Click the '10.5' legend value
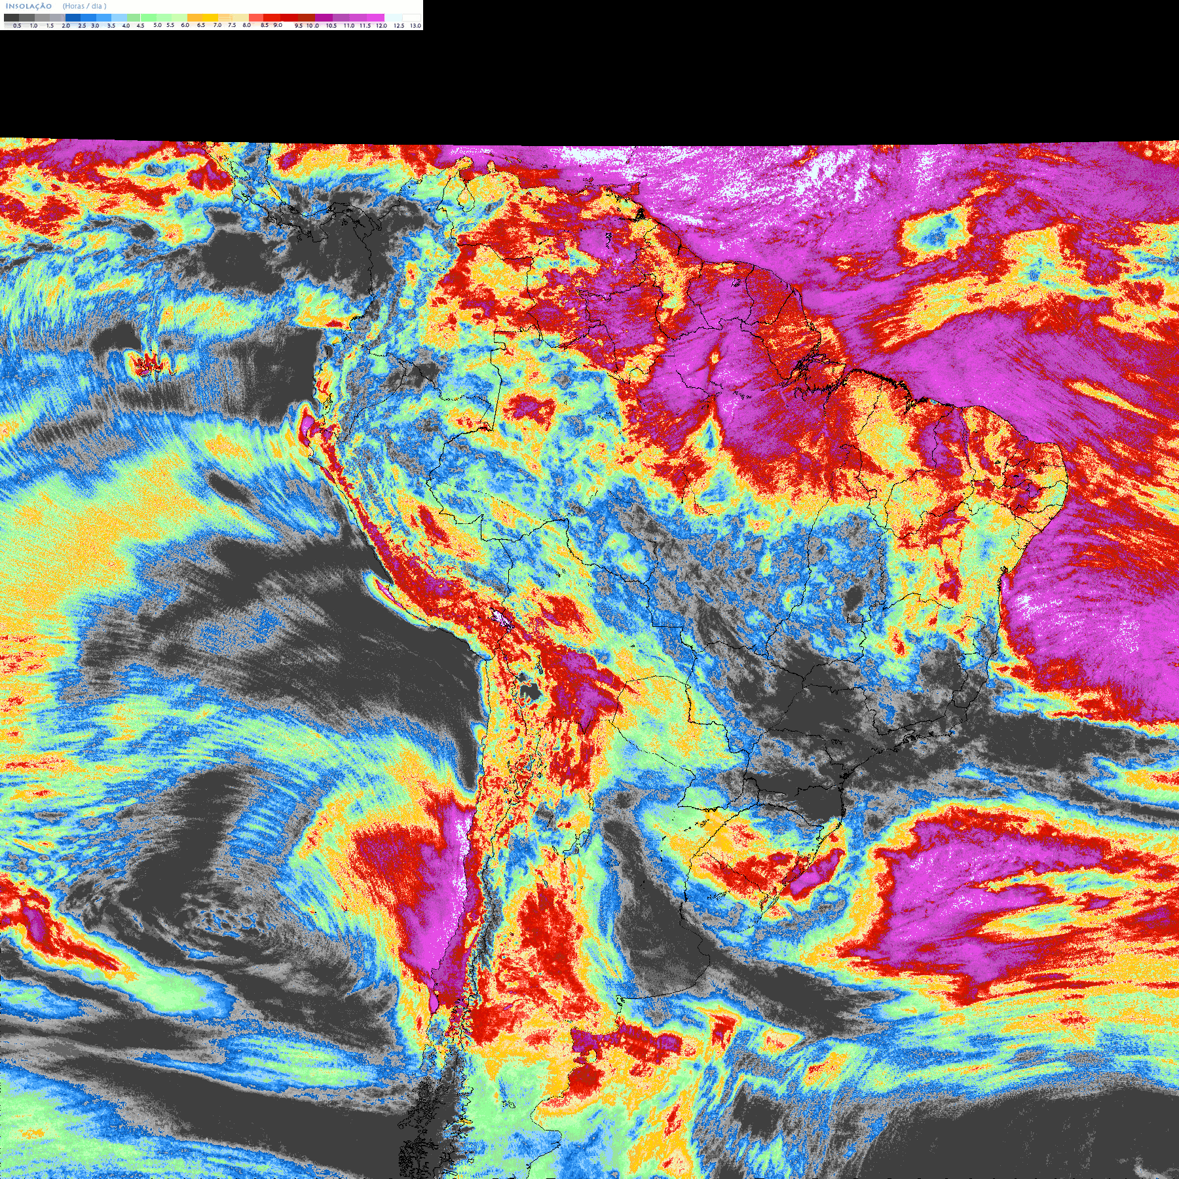 pyautogui.click(x=331, y=26)
